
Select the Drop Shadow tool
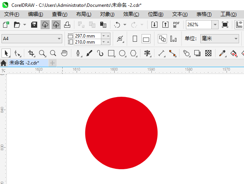coord(197,53)
